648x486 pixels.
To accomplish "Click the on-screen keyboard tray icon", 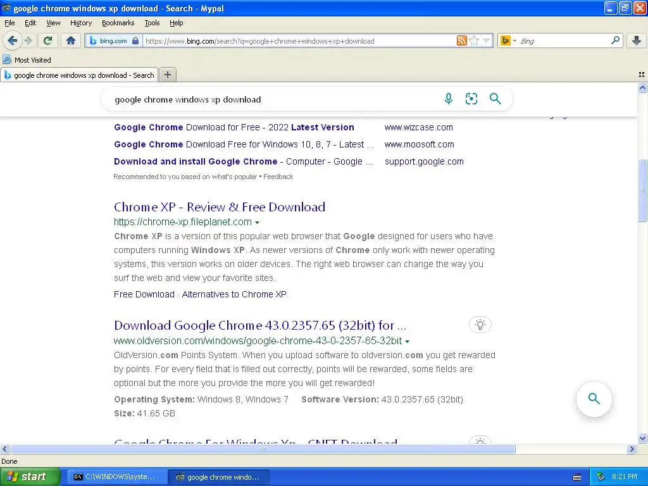I will [577, 477].
